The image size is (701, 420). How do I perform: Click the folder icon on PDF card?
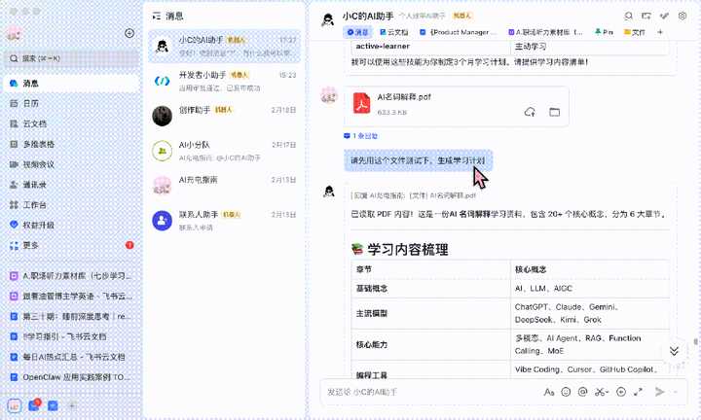point(554,112)
